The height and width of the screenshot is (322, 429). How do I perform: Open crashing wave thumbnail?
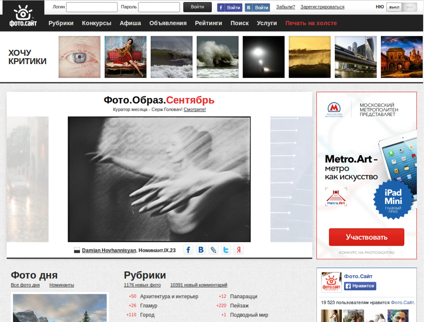pos(217,57)
